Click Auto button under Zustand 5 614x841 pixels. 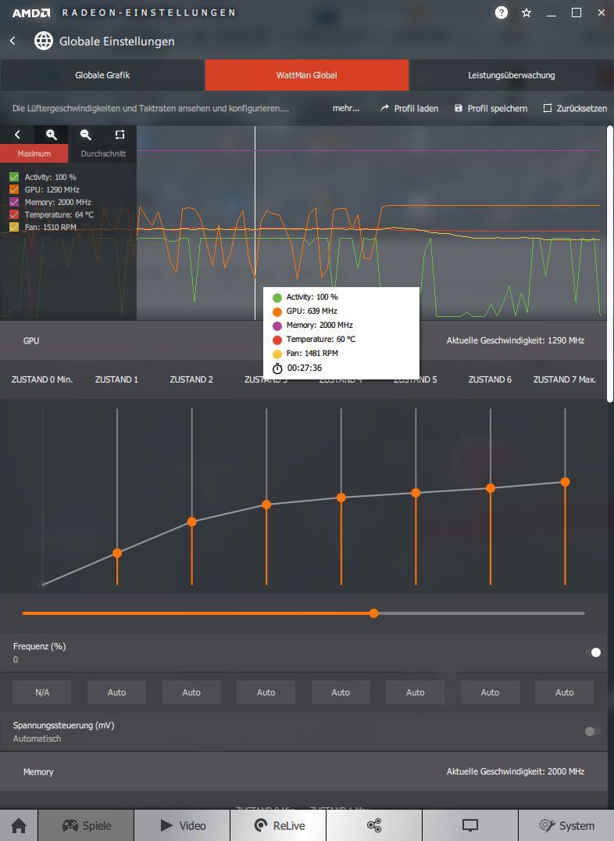pyautogui.click(x=416, y=692)
